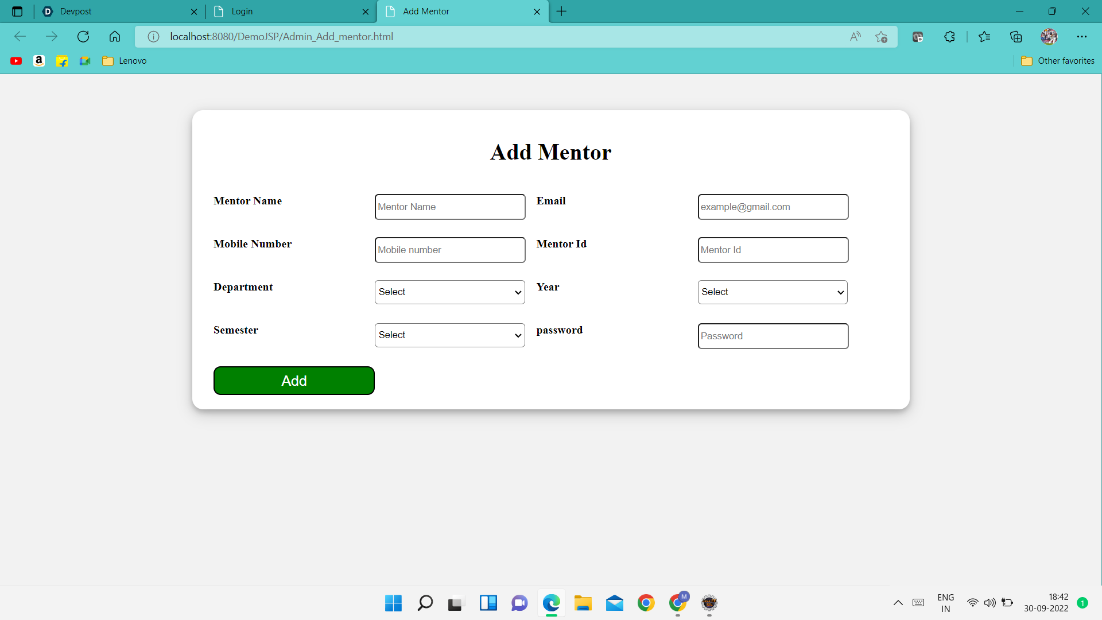The height and width of the screenshot is (620, 1102).
Task: Open the Lenovo bookmarks folder
Action: pyautogui.click(x=125, y=61)
